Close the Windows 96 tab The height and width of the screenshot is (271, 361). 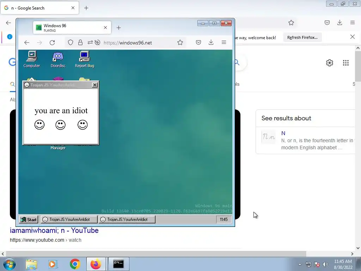105,28
